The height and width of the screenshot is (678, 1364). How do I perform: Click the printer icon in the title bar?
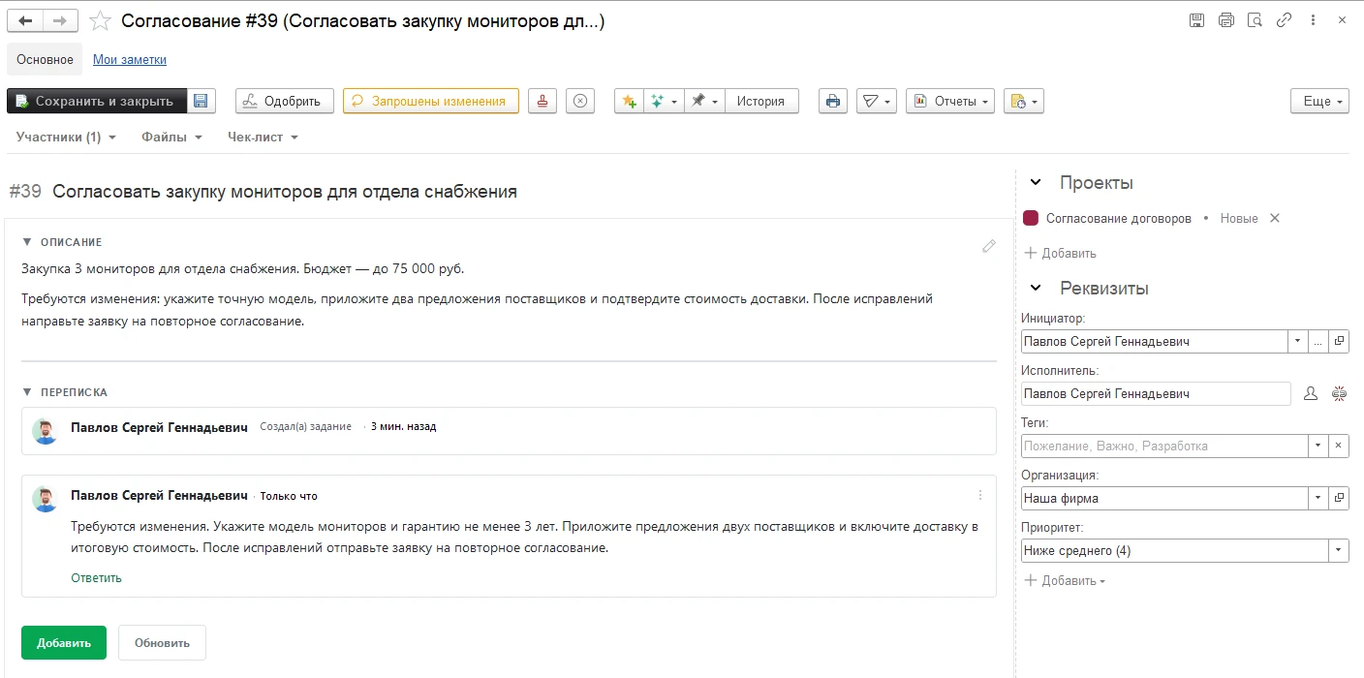tap(1225, 19)
